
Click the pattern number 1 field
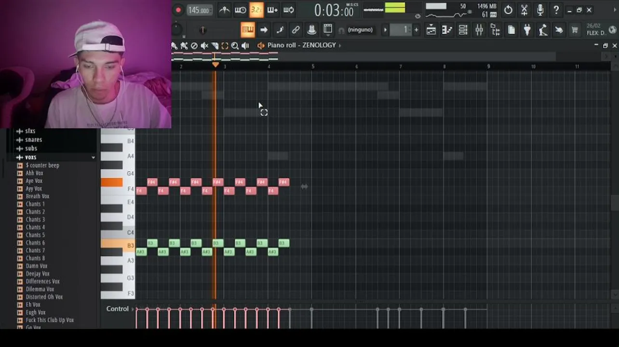(x=402, y=30)
